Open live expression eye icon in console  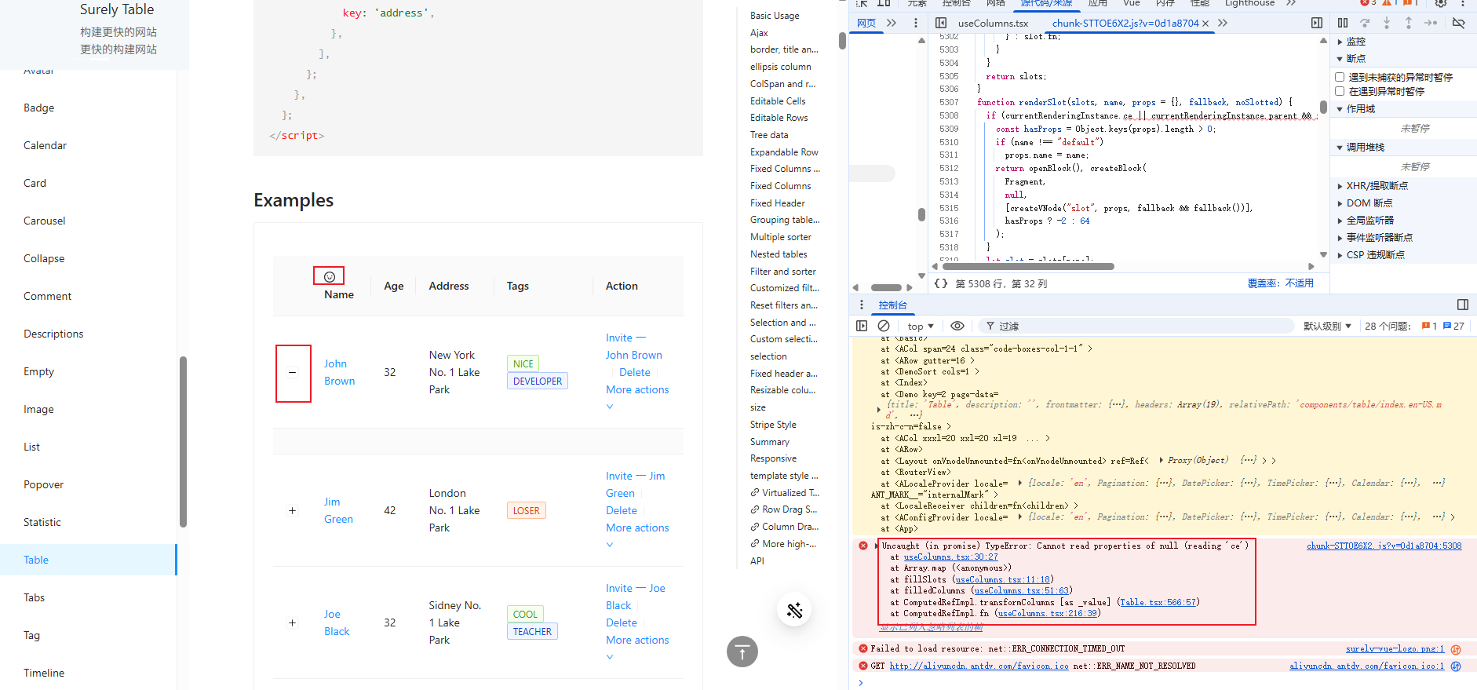click(x=957, y=326)
